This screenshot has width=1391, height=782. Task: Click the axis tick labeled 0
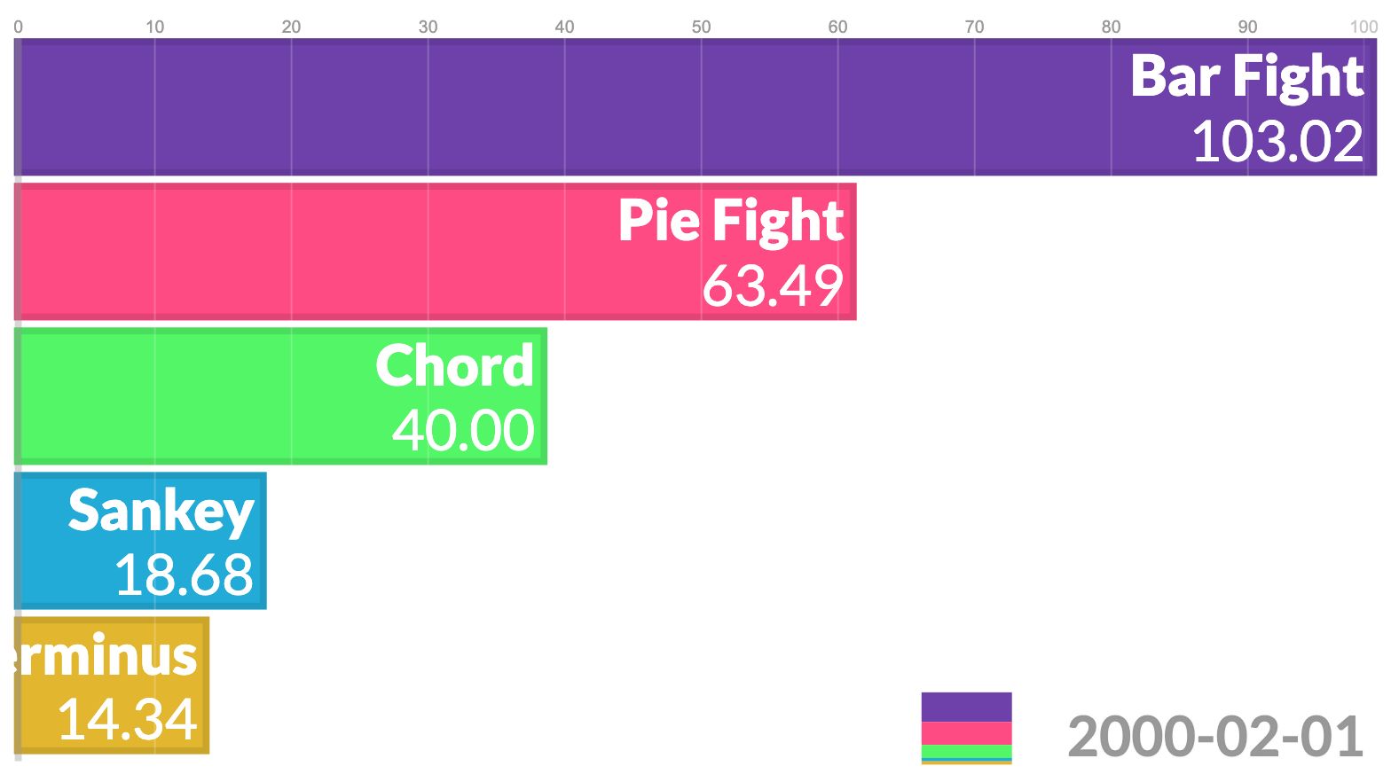(19, 27)
